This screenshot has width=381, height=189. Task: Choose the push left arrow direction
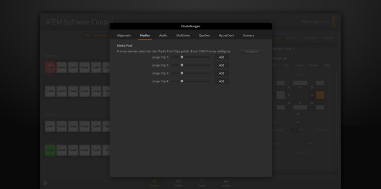(x=289, y=95)
